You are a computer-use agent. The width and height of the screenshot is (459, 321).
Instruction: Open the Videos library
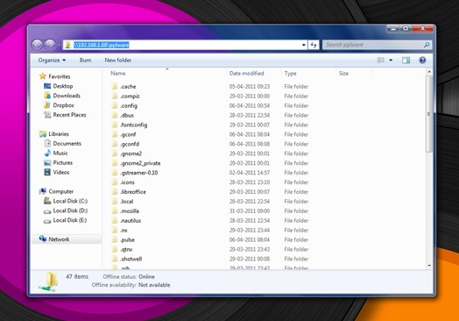(x=61, y=172)
